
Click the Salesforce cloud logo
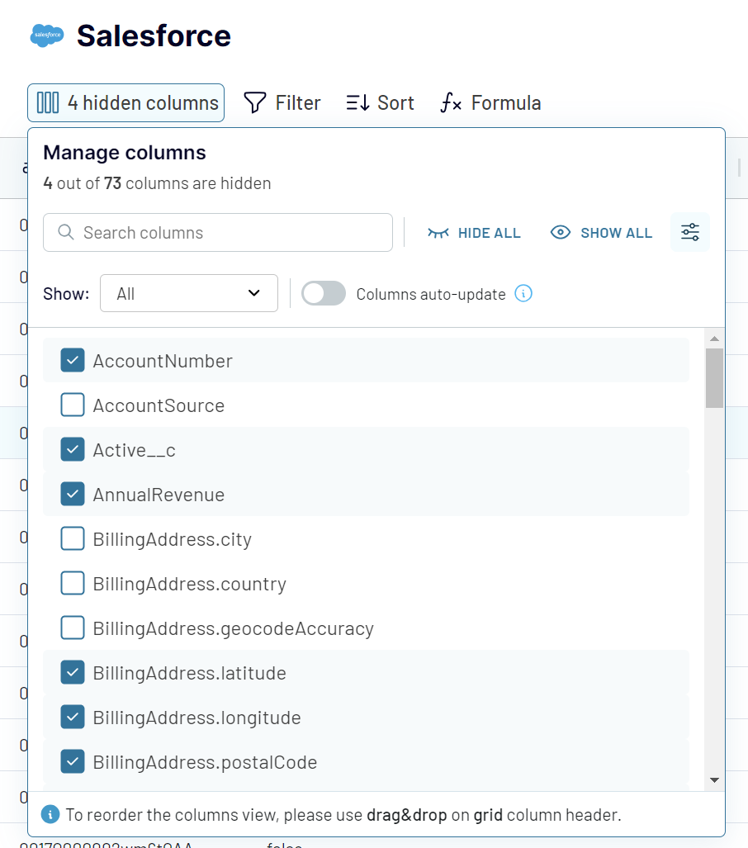tap(46, 36)
